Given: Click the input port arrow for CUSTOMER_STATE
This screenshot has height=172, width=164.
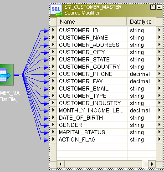Looking at the screenshot, I should 53,59.
